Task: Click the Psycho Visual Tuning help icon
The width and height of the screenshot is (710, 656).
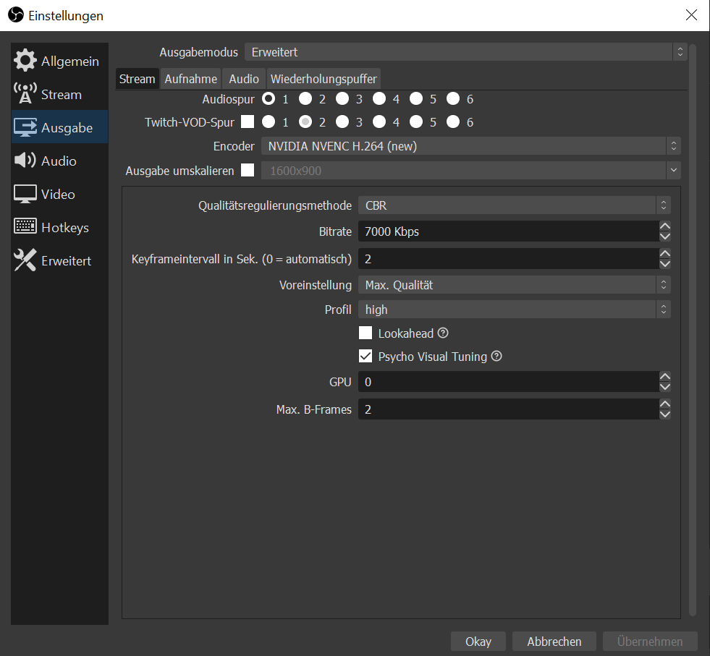Action: 496,357
